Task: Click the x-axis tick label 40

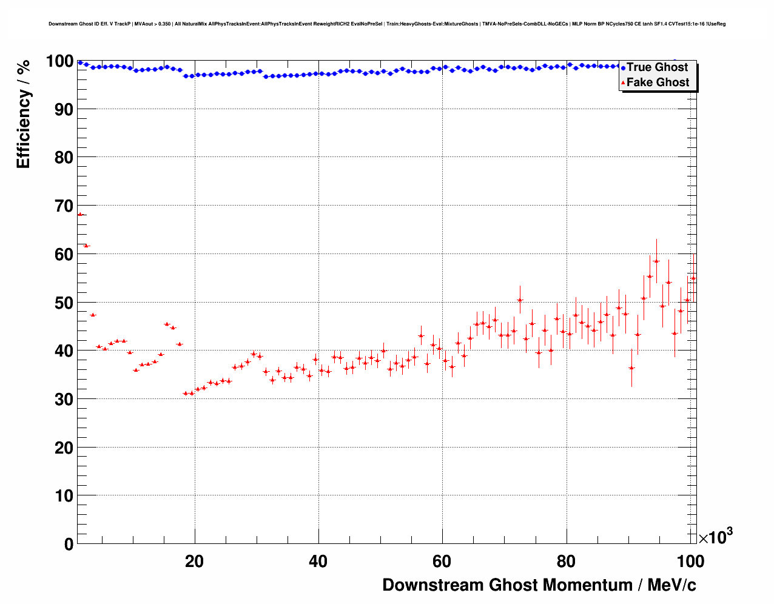Action: coord(318,562)
